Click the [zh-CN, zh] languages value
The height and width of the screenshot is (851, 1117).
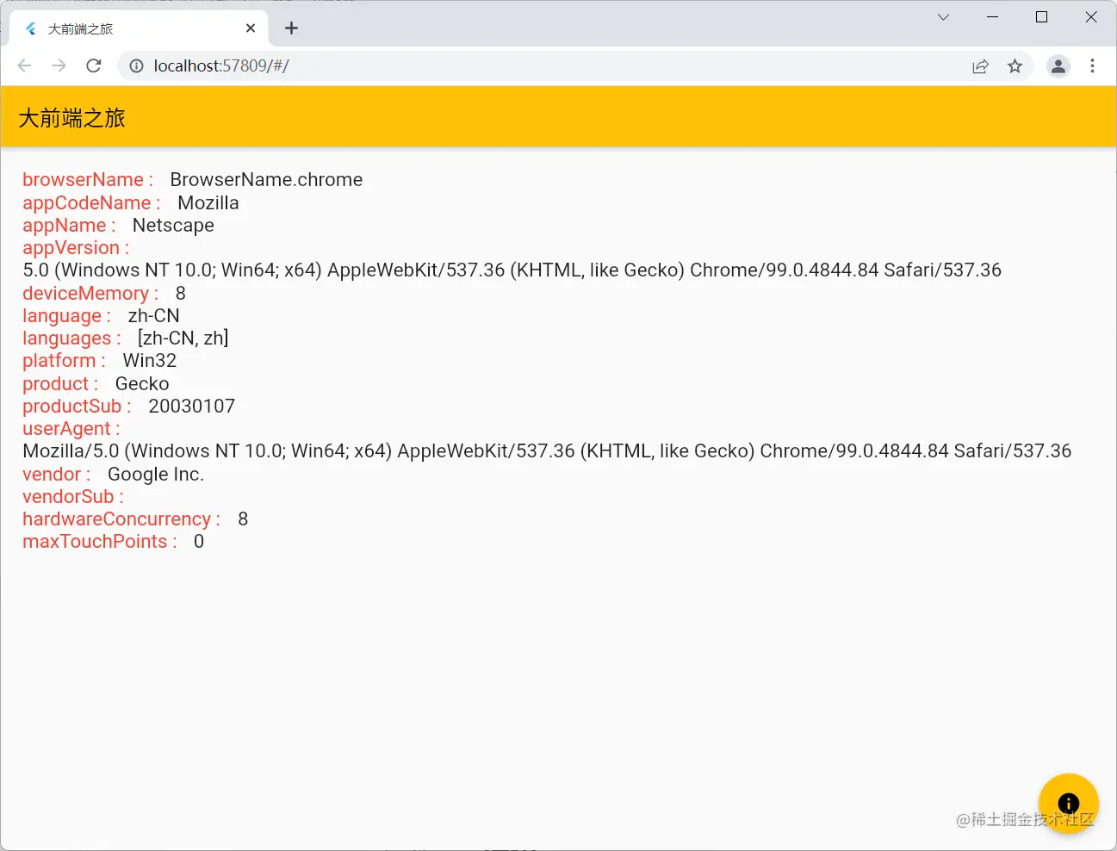183,338
